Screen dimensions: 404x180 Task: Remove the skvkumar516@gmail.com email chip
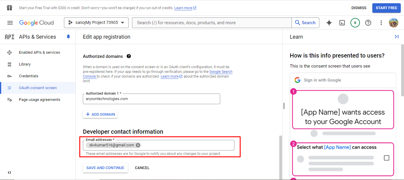138,145
